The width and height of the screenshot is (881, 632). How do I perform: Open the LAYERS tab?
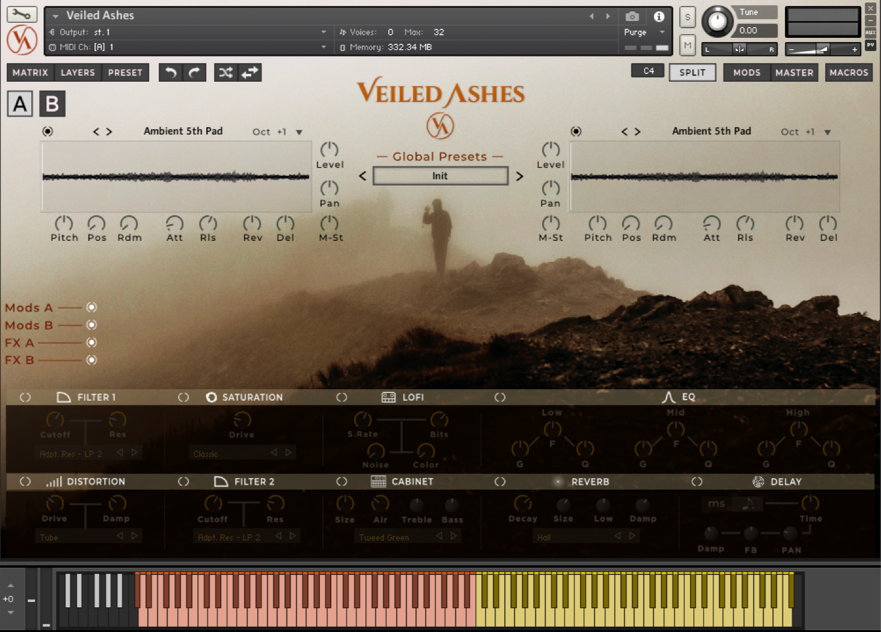78,73
